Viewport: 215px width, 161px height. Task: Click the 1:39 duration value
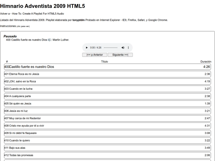coord(207,104)
